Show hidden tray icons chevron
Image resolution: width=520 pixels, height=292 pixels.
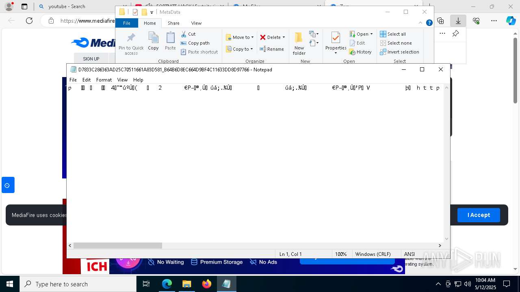(x=438, y=284)
